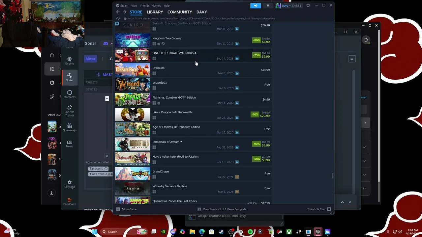Open Engine section in SteelSeries sidebar
Image resolution: width=422 pixels, height=237 pixels.
70,61
